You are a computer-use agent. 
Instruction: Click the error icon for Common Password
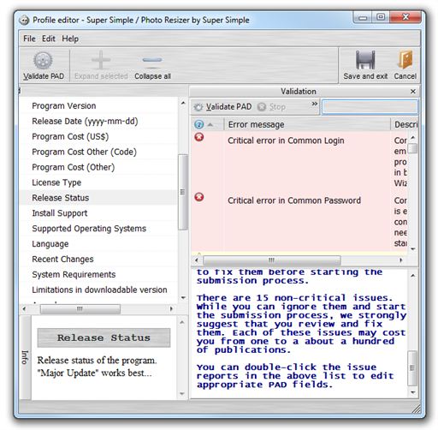199,197
